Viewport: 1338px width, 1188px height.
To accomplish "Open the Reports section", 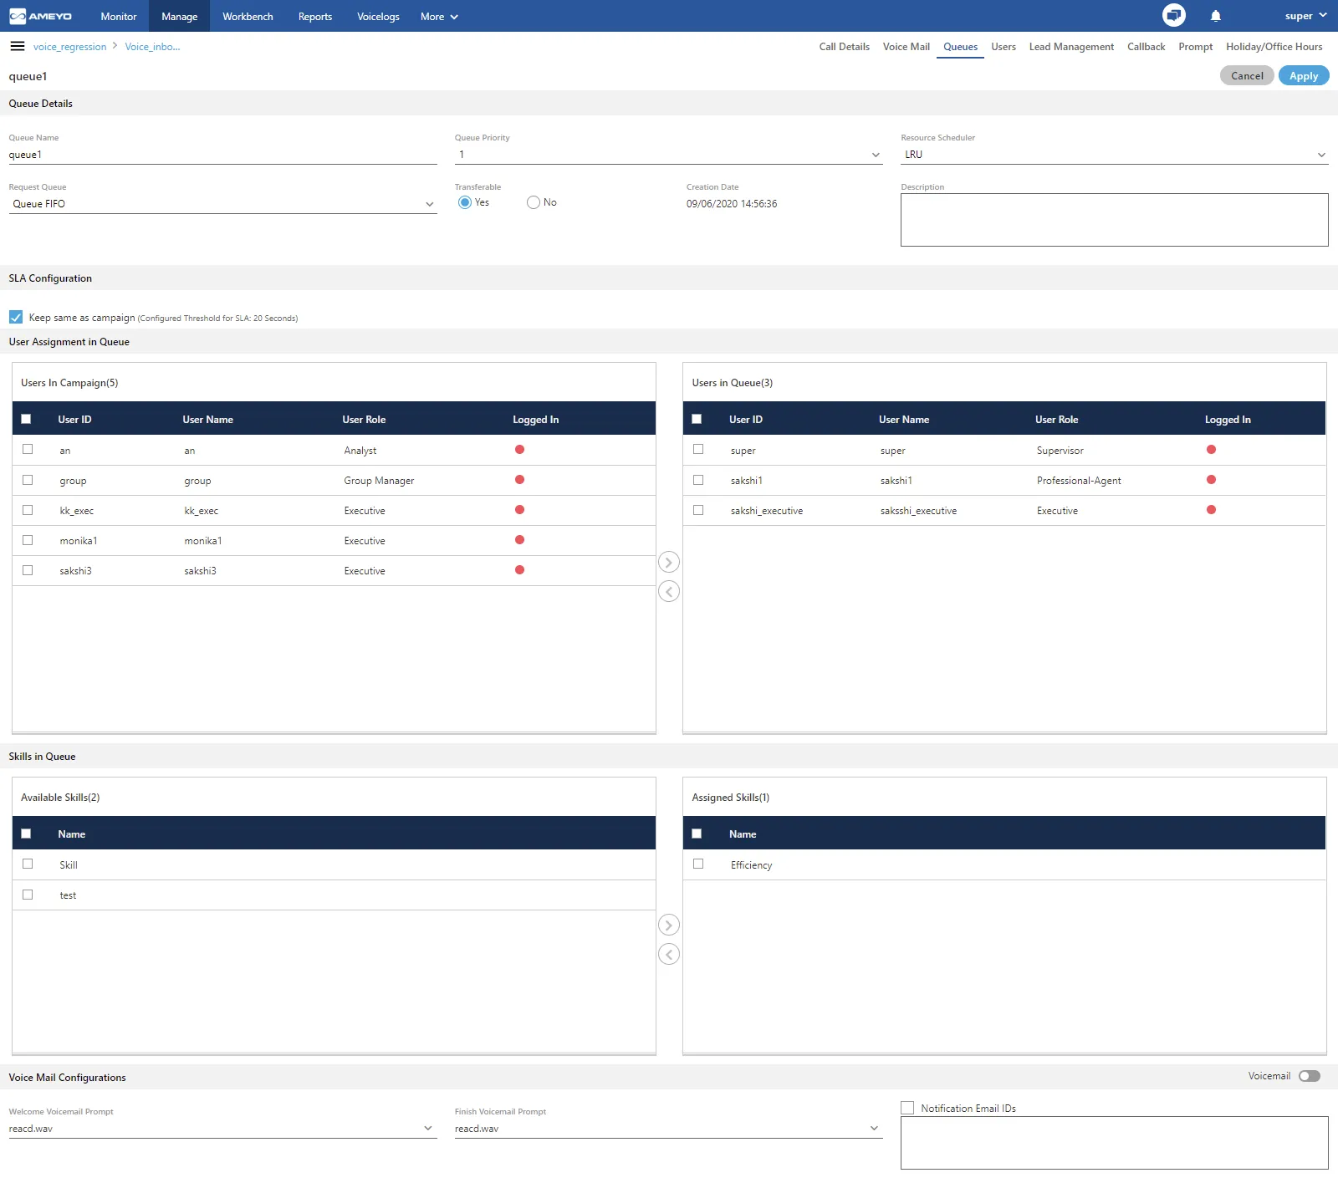I will coord(315,16).
